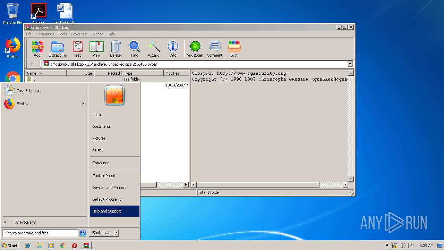Open the Options menu
The width and height of the screenshot is (444, 250).
pos(97,34)
